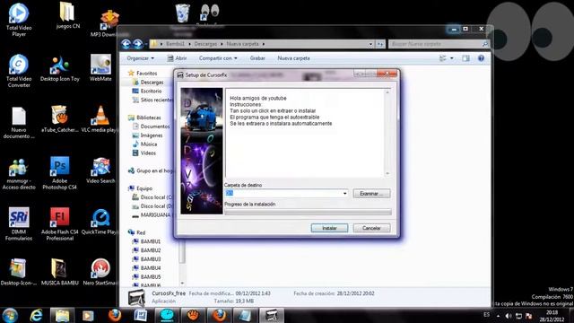Click the volume icon in system tray

(x=509, y=316)
